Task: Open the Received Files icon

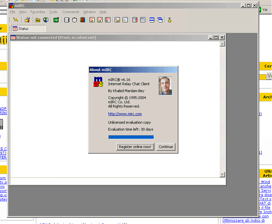Action: click(x=117, y=20)
